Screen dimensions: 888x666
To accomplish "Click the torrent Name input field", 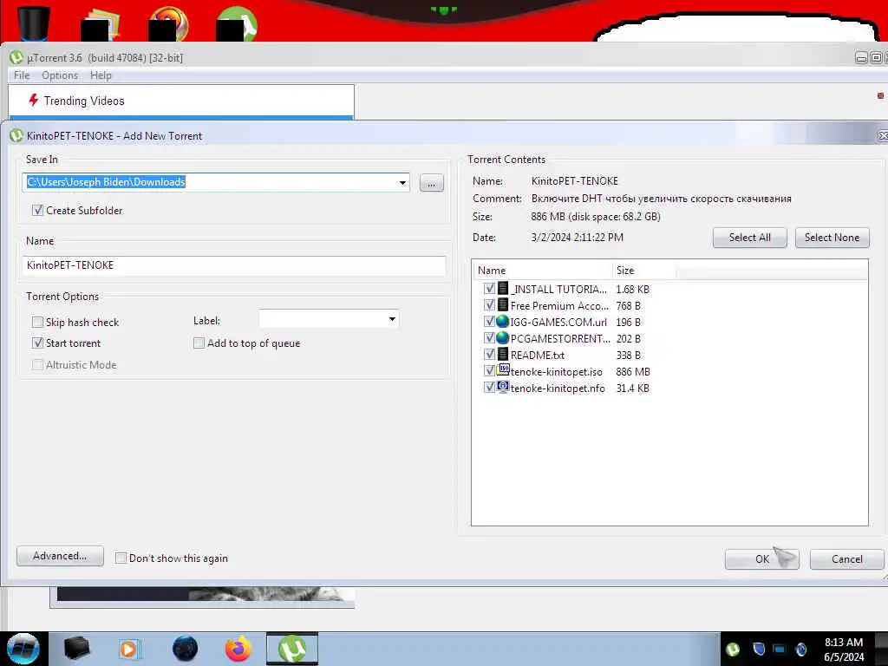I will point(234,265).
